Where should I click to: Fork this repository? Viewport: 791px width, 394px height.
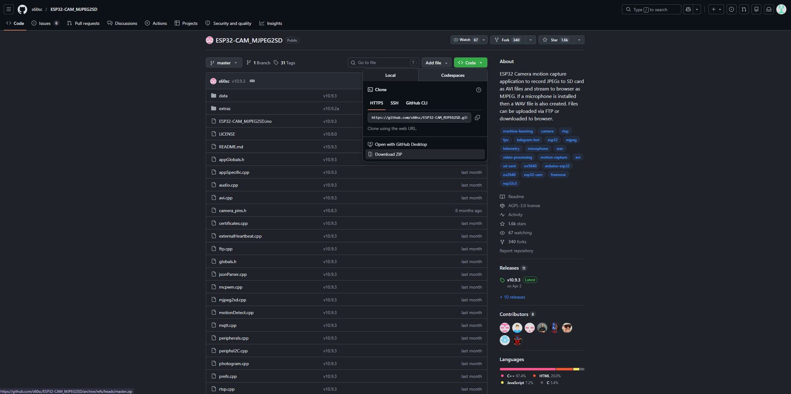[508, 40]
